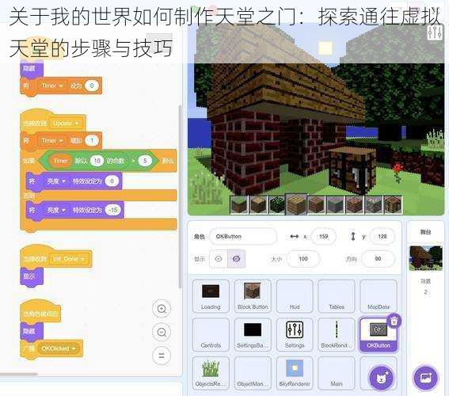The width and height of the screenshot is (449, 396).
Task: Delete the OKButton sprite using trash icon
Action: point(394,321)
